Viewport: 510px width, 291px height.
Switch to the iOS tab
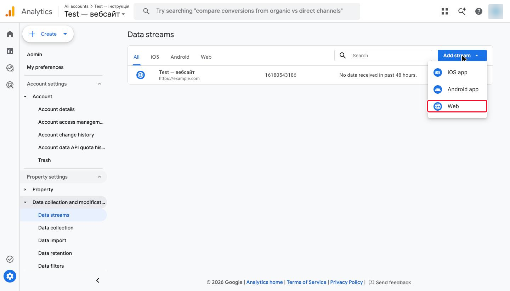155,57
